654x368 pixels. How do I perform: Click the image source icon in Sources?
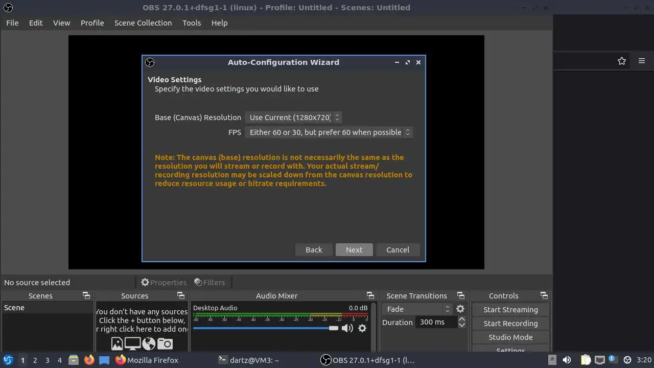tap(117, 344)
